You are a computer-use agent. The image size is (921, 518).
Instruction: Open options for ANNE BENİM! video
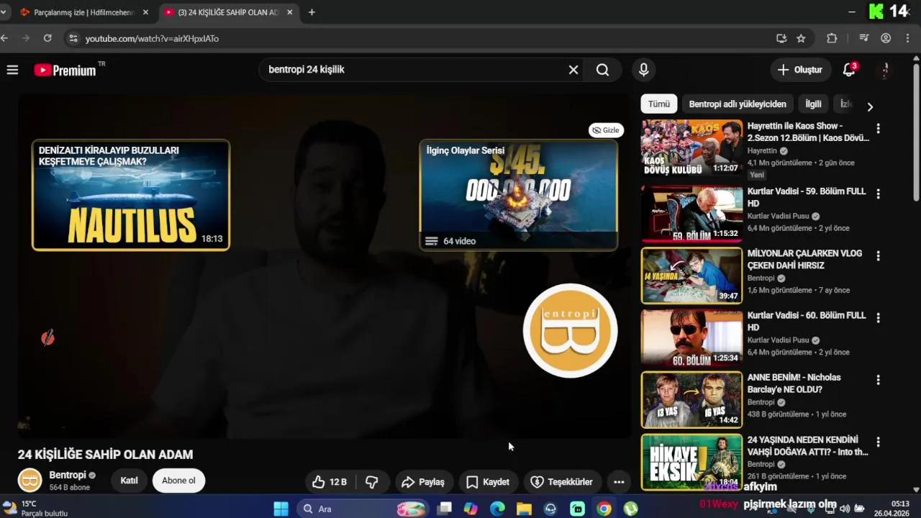tap(878, 380)
